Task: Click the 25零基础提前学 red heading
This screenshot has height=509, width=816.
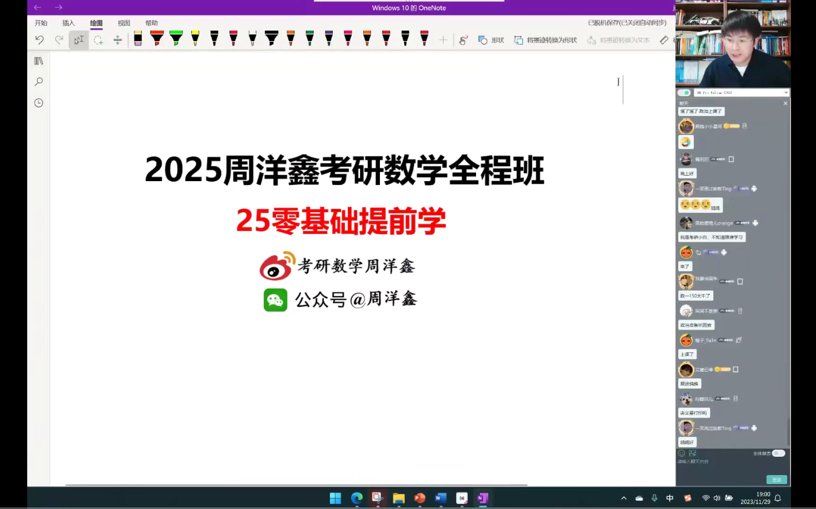Action: click(x=341, y=221)
